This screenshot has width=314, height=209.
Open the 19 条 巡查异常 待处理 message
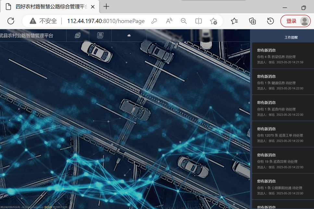click(x=283, y=161)
